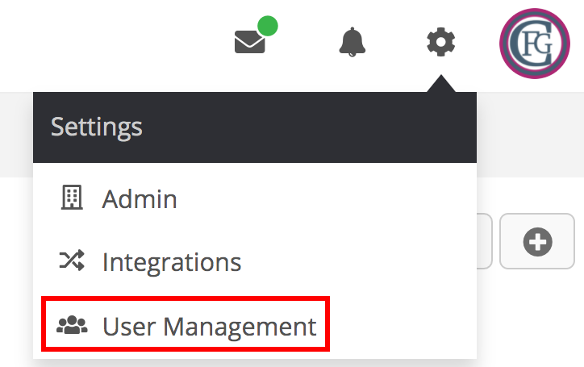
Task: Click the green unread dot on envelope
Action: (268, 26)
